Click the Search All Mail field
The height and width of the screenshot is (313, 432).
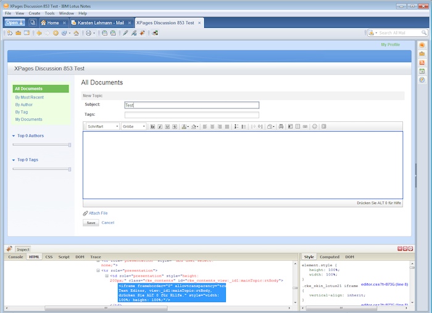coord(400,33)
